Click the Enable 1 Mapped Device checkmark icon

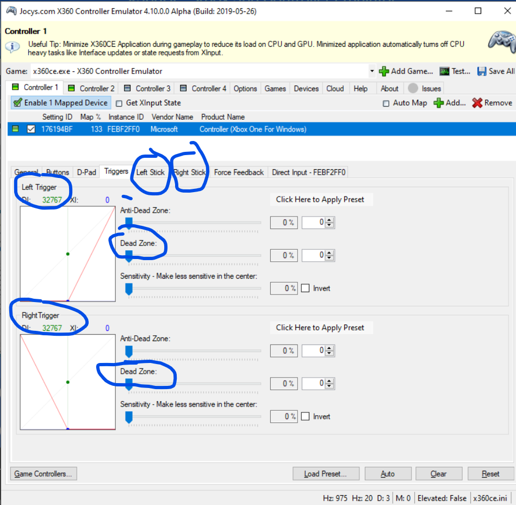(x=17, y=103)
